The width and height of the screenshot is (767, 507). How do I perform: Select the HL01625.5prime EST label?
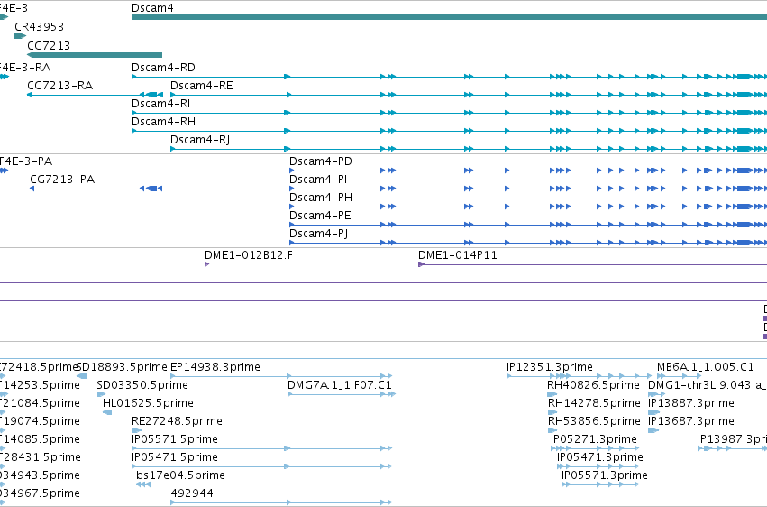pyautogui.click(x=148, y=402)
